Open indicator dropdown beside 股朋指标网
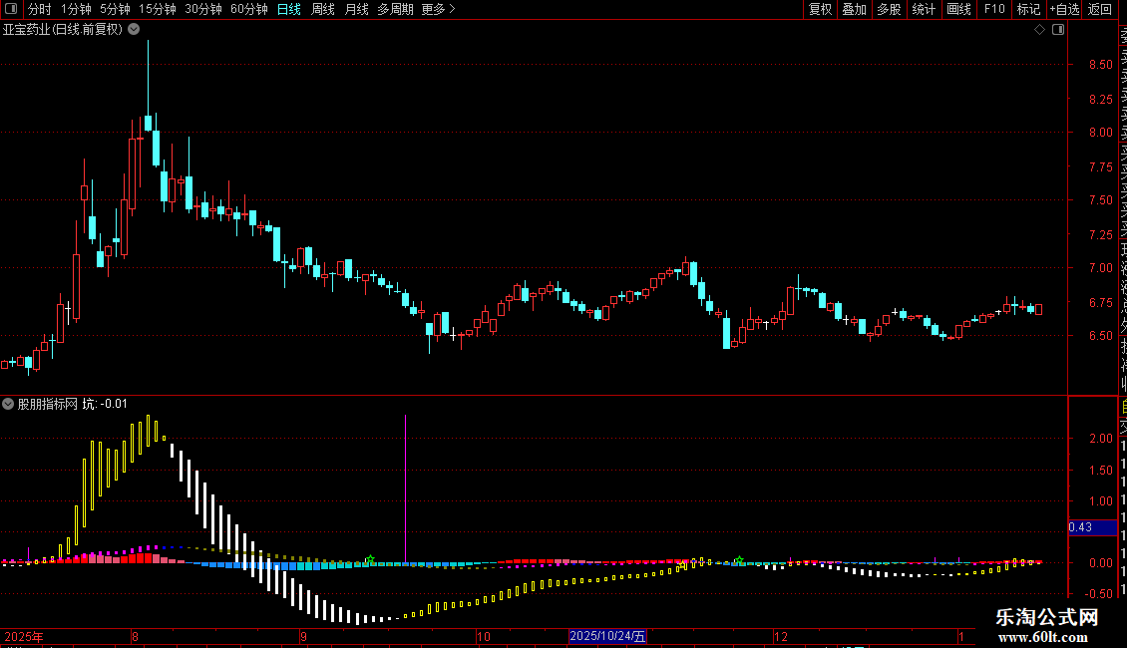The height and width of the screenshot is (648, 1127). click(8, 404)
